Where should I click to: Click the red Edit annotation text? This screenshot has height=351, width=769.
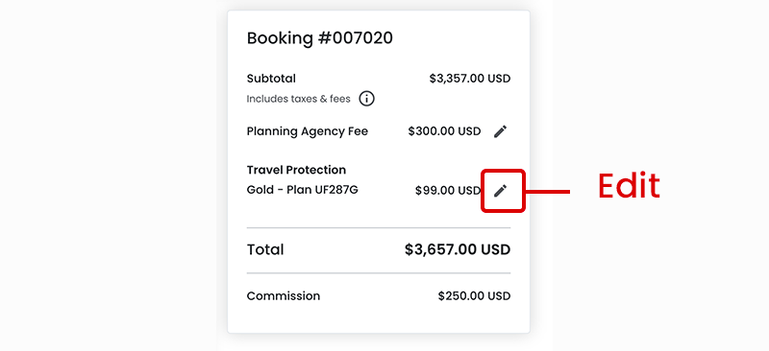630,185
